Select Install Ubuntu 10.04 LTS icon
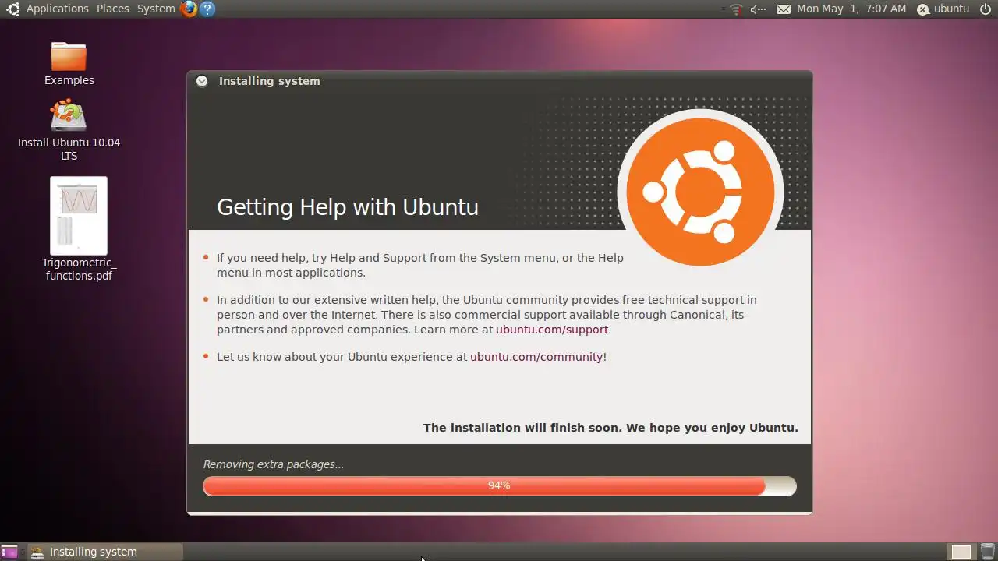Screen dimensions: 998x561 click(69, 129)
